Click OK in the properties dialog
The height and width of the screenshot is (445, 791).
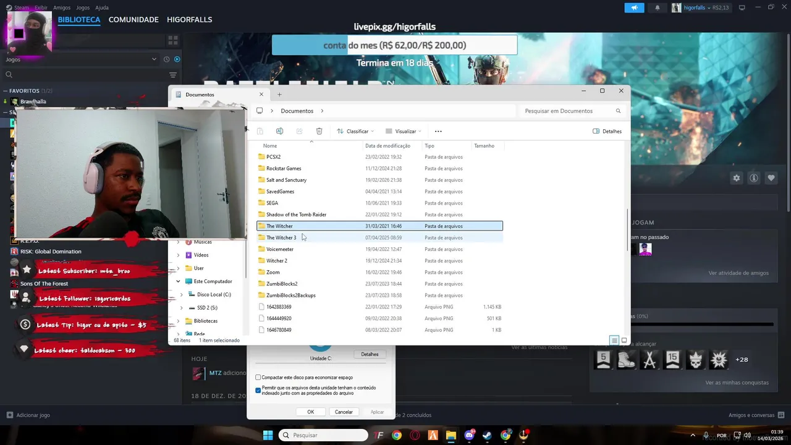311,412
